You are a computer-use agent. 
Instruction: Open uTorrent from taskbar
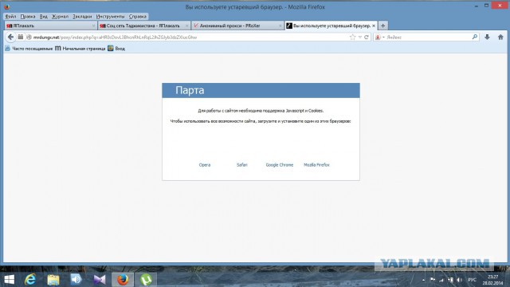pos(146,280)
